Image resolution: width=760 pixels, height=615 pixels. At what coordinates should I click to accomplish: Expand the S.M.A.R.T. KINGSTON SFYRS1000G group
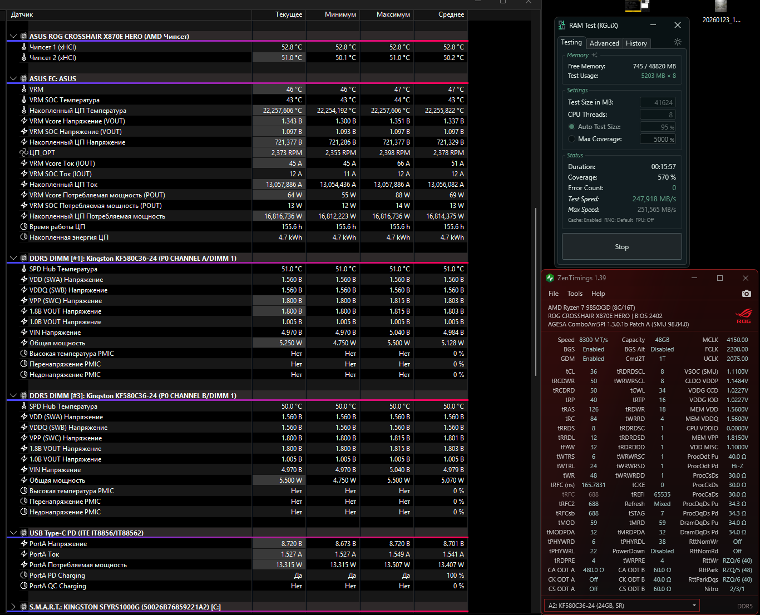13,607
